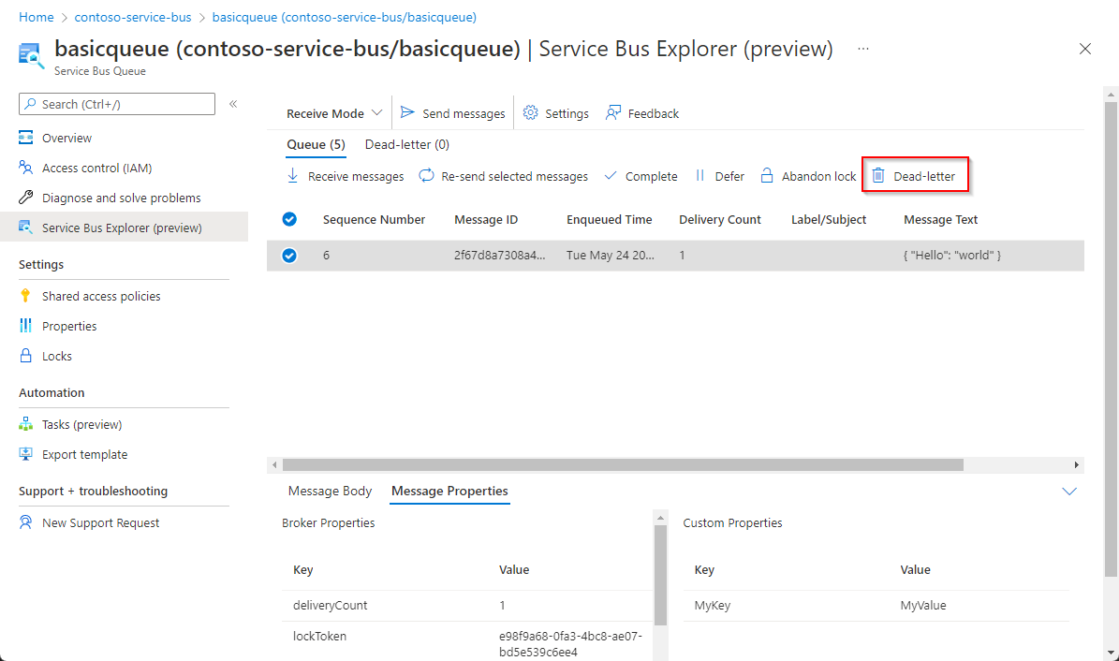Click the Feedback person icon
The image size is (1119, 661).
coord(613,112)
